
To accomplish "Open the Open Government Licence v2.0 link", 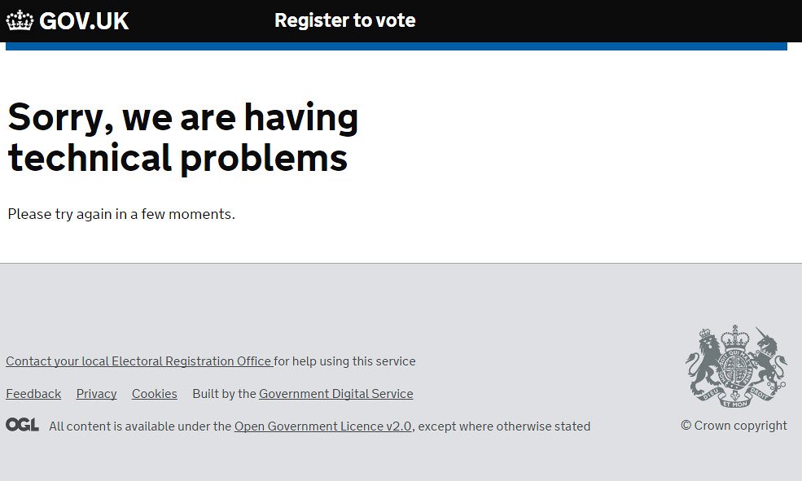I will coord(323,426).
